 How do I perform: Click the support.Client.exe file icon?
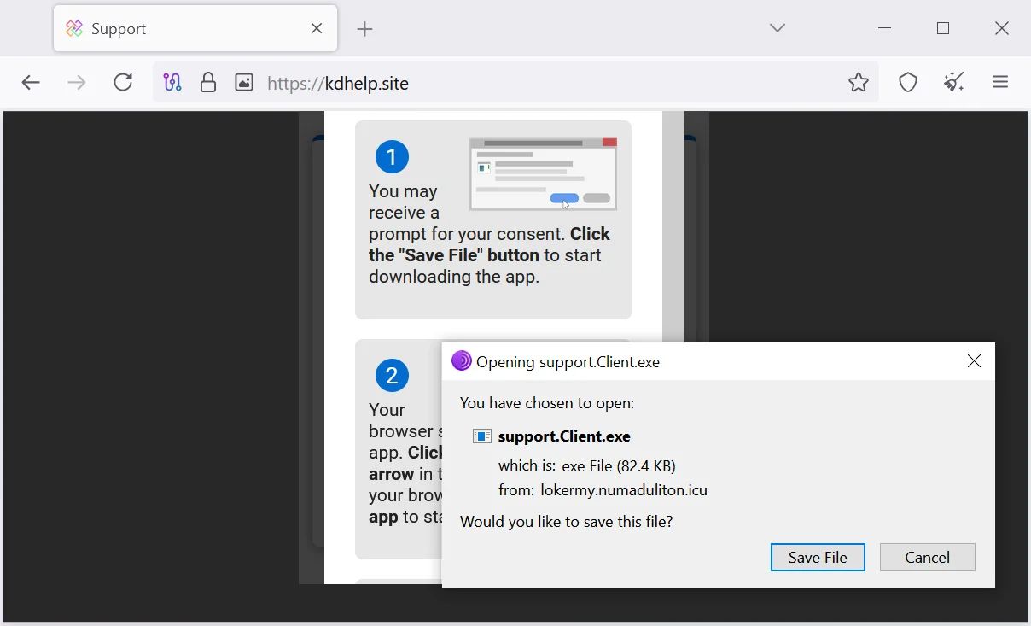click(x=482, y=436)
